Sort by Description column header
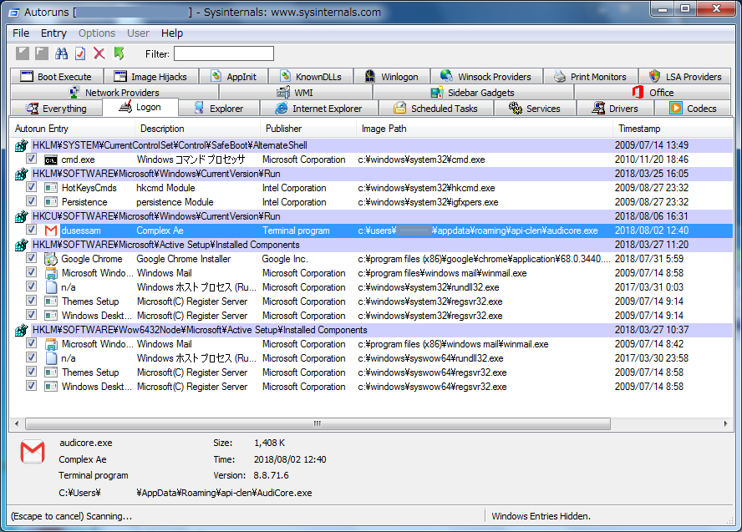742x532 pixels. (x=198, y=129)
